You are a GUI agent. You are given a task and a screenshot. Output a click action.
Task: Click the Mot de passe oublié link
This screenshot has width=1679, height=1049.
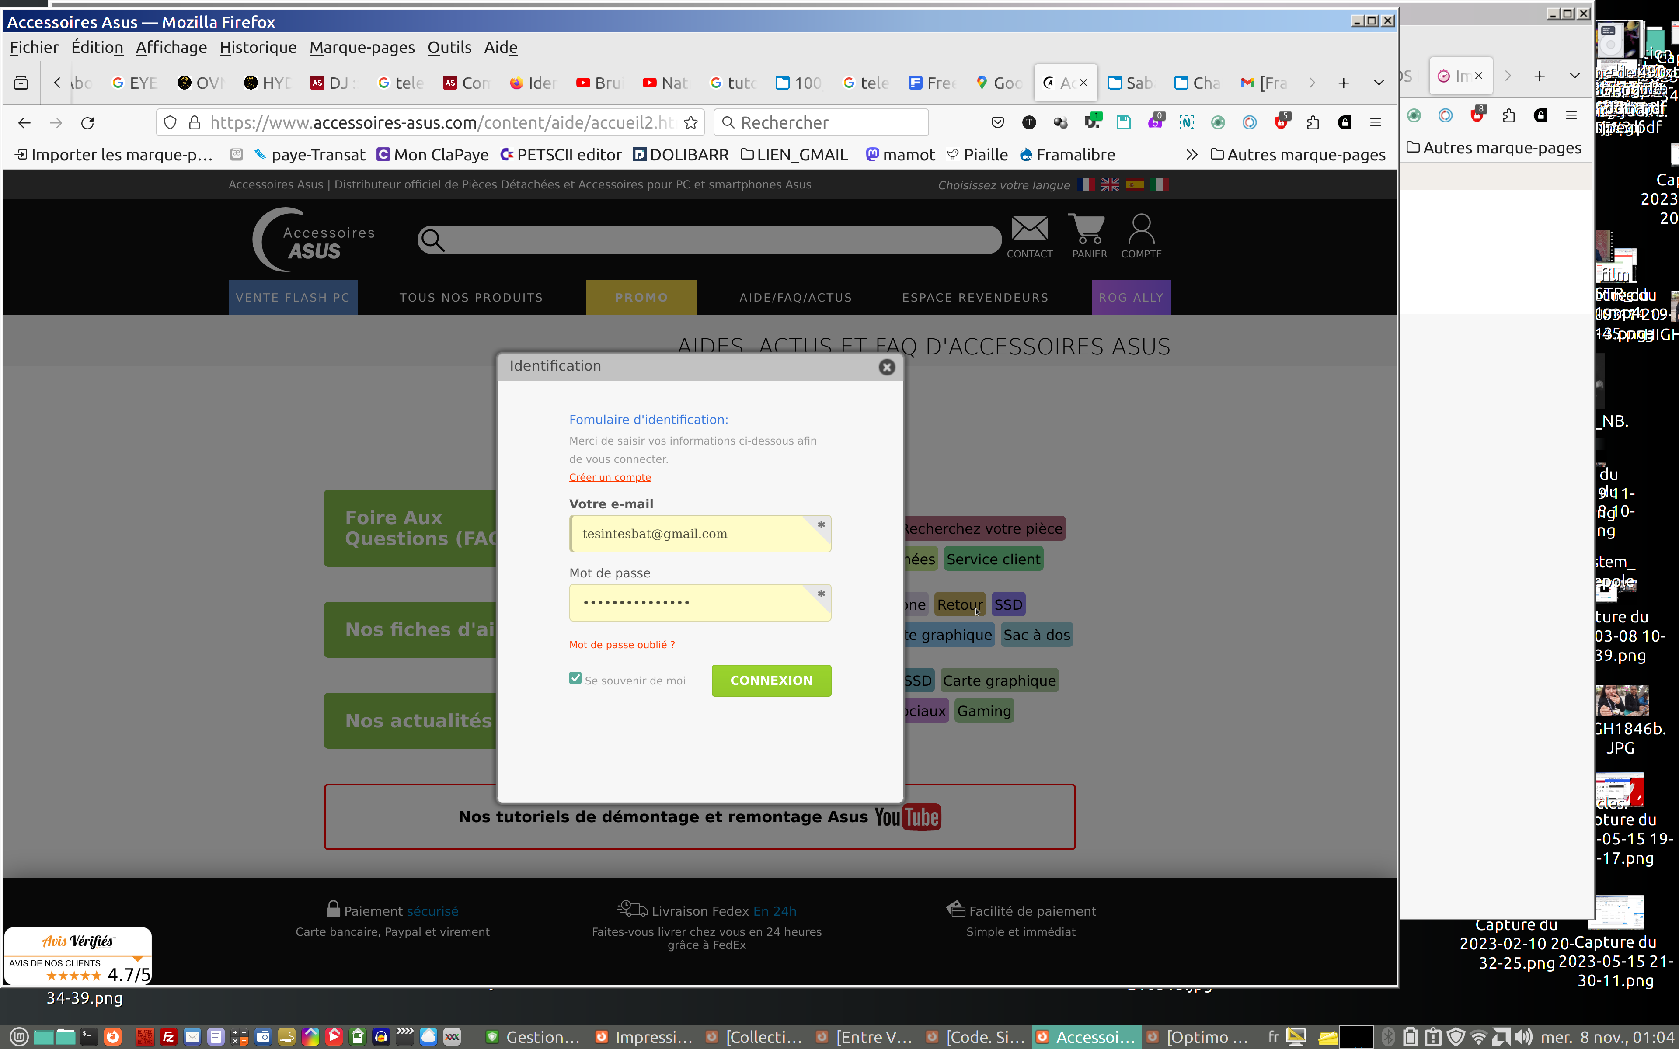coord(622,645)
